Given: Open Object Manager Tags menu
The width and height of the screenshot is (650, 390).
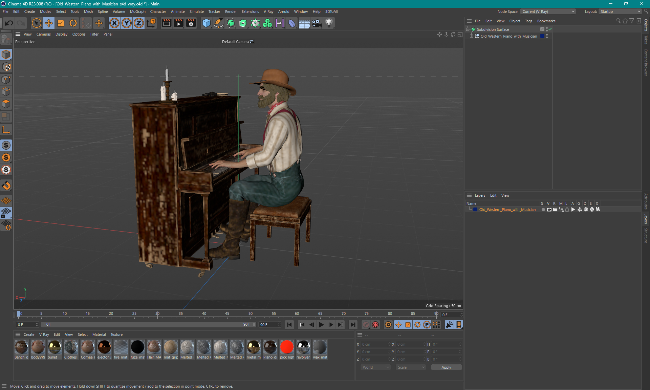Looking at the screenshot, I should [528, 21].
